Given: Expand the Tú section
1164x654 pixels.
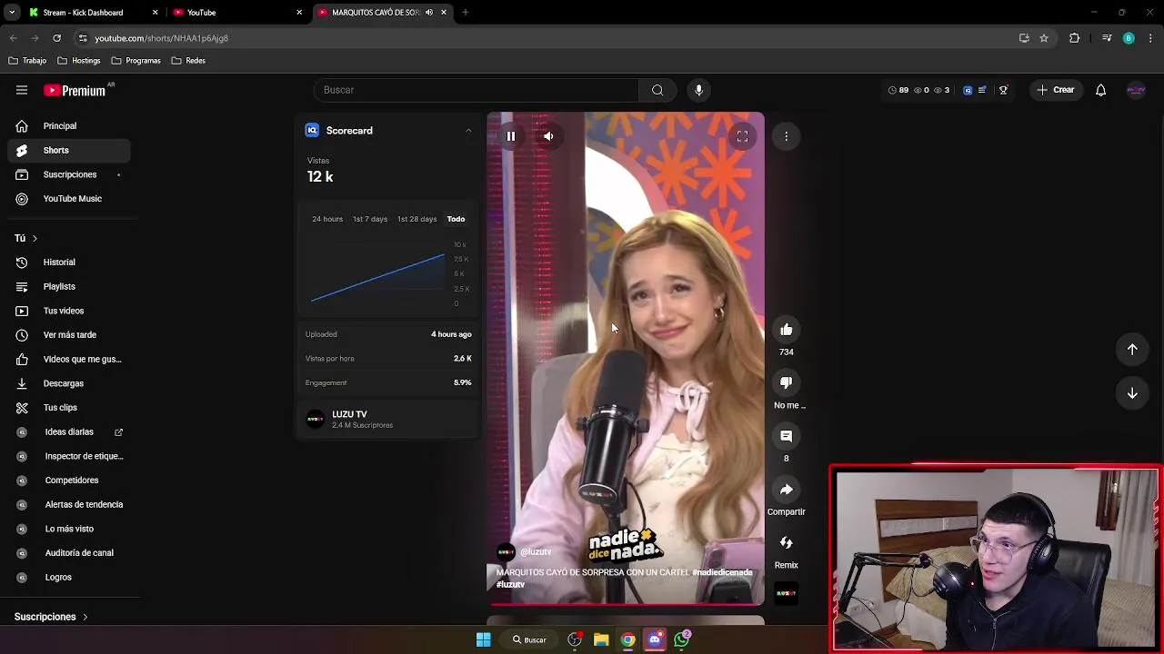Looking at the screenshot, I should point(26,238).
